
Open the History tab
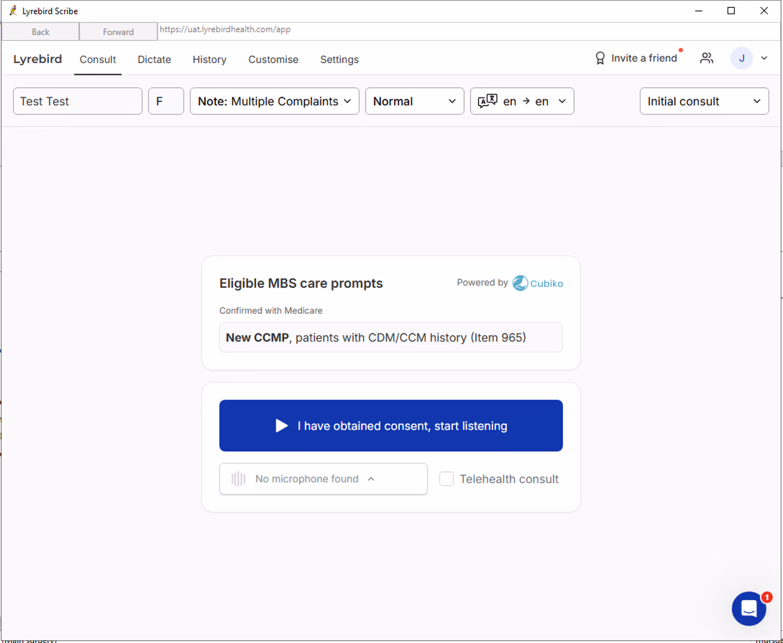(210, 59)
